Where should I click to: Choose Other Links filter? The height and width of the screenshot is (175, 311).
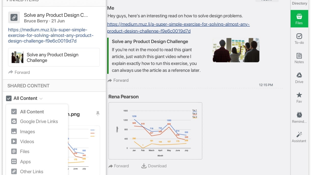point(32,172)
